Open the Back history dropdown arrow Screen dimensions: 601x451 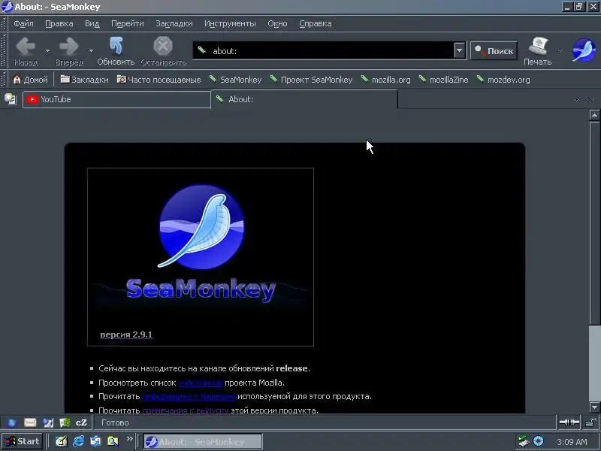pos(47,50)
